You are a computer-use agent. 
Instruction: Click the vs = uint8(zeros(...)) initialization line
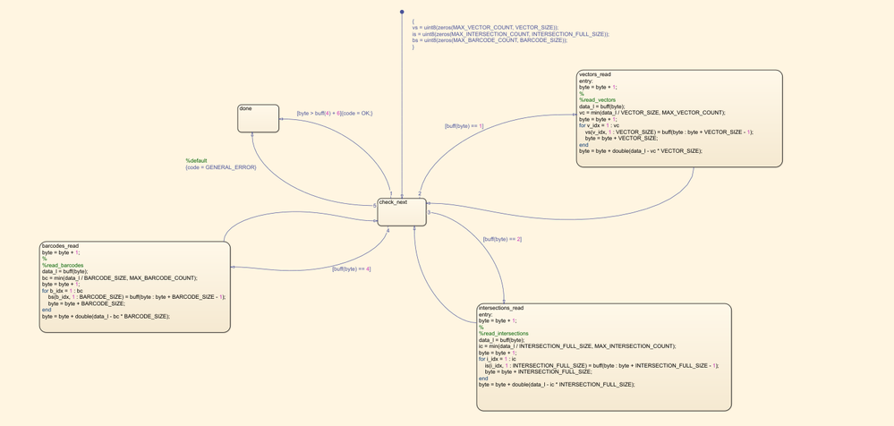point(485,28)
